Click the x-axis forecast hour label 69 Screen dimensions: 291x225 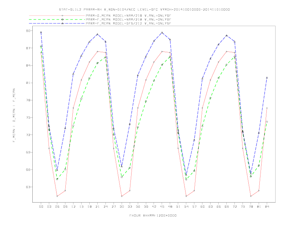(227, 207)
